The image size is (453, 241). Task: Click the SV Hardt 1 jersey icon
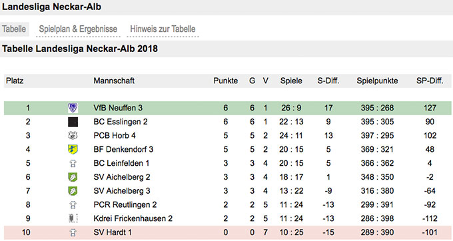pyautogui.click(x=73, y=232)
